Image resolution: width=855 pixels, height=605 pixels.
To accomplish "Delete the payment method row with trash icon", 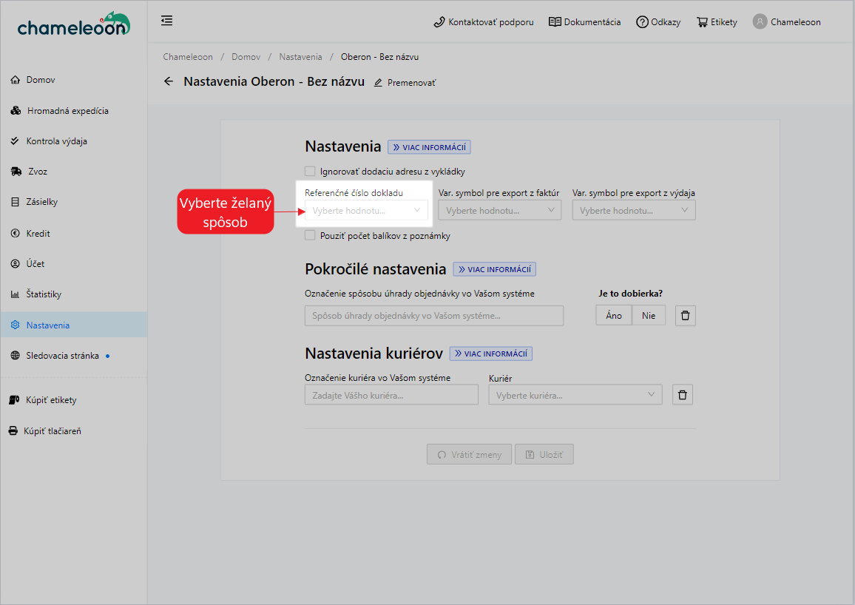I will click(685, 316).
